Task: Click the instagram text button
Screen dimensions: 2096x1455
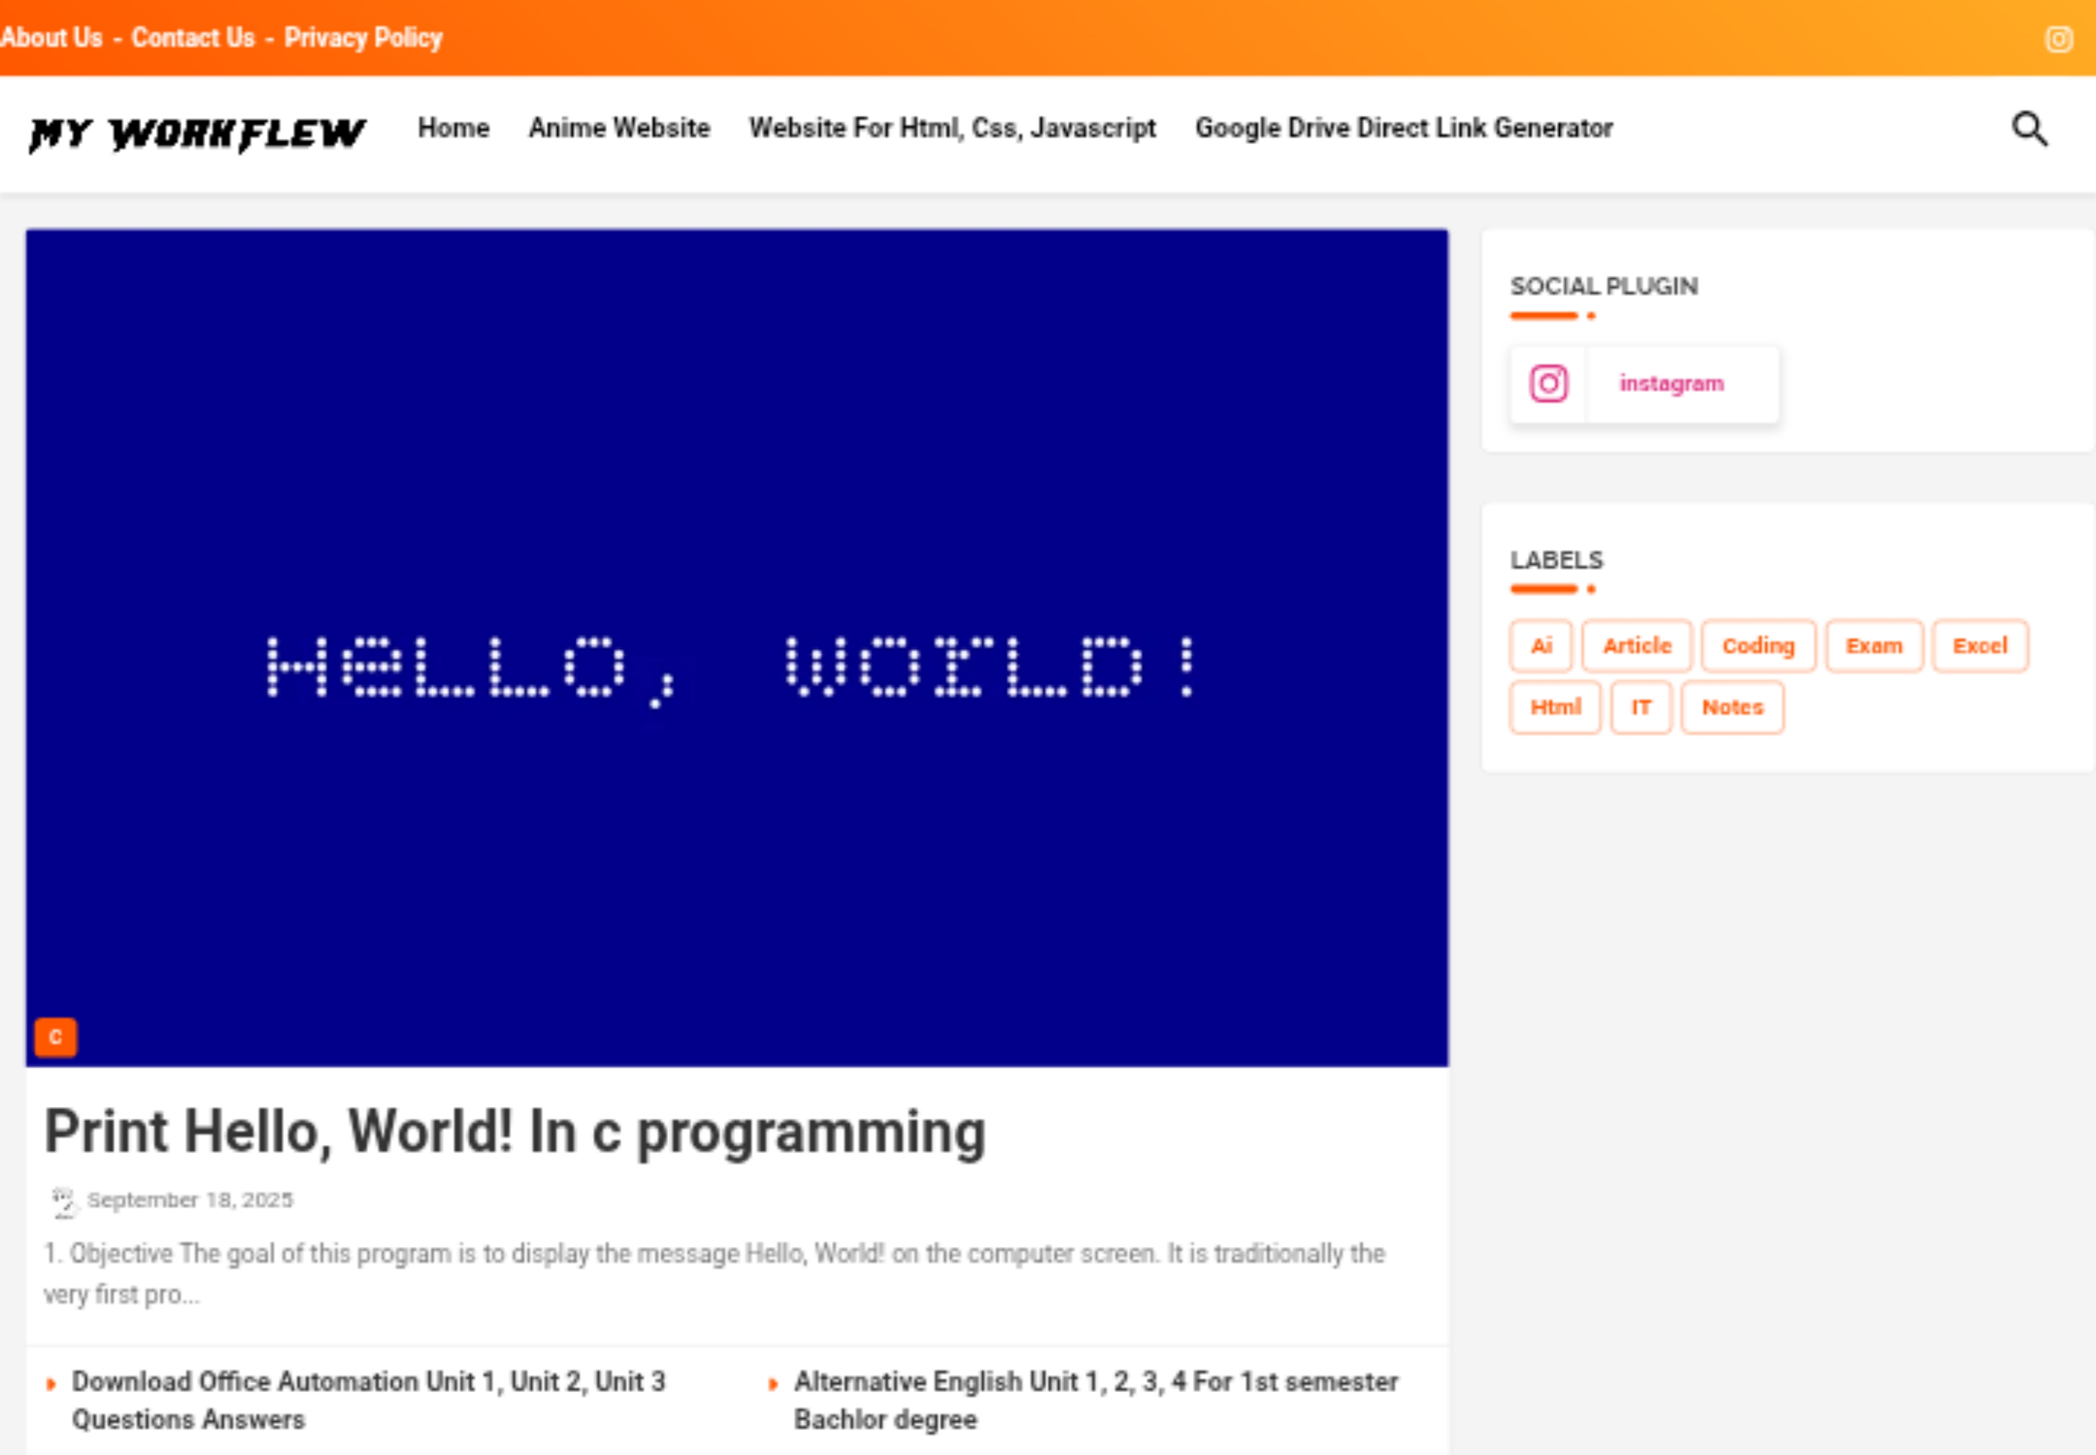Action: [x=1670, y=384]
